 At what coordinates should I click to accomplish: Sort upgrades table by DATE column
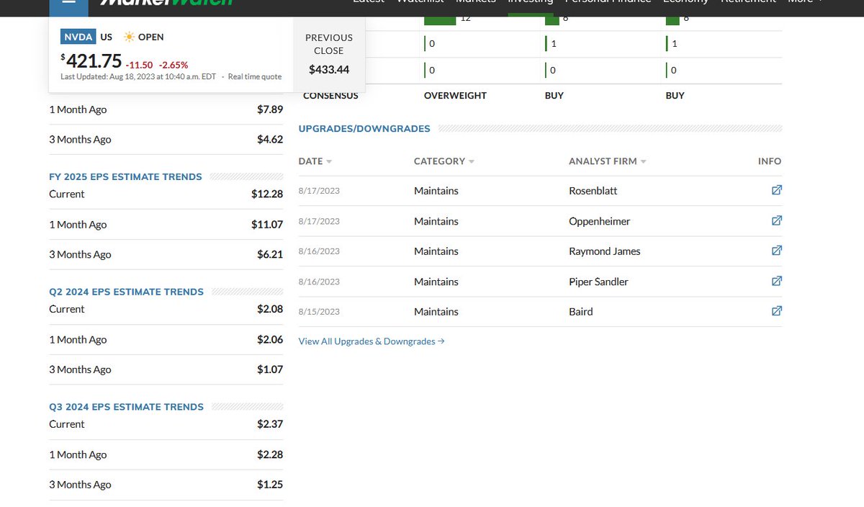[315, 161]
